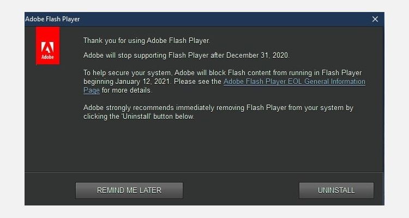The width and height of the screenshot is (409, 218).
Task: Click the empty title bar area
Action: (x=218, y=19)
